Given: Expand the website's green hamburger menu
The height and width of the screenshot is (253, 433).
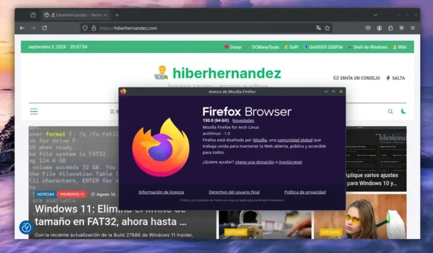Looking at the screenshot, I should pos(34,112).
